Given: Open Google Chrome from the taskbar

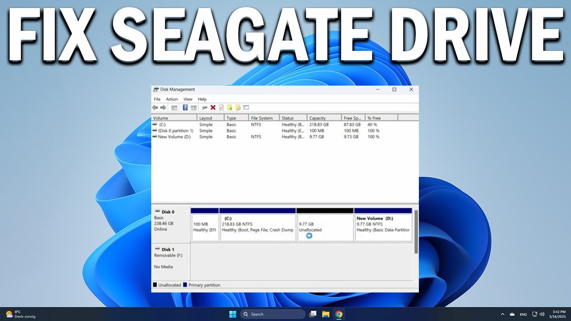Looking at the screenshot, I should coord(339,314).
